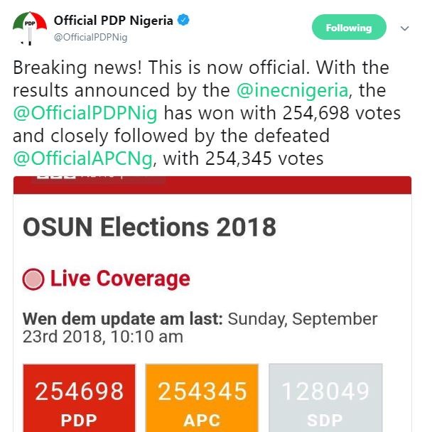Select the orange APC results tile
Viewport: 432px width, 432px height.
click(x=202, y=398)
